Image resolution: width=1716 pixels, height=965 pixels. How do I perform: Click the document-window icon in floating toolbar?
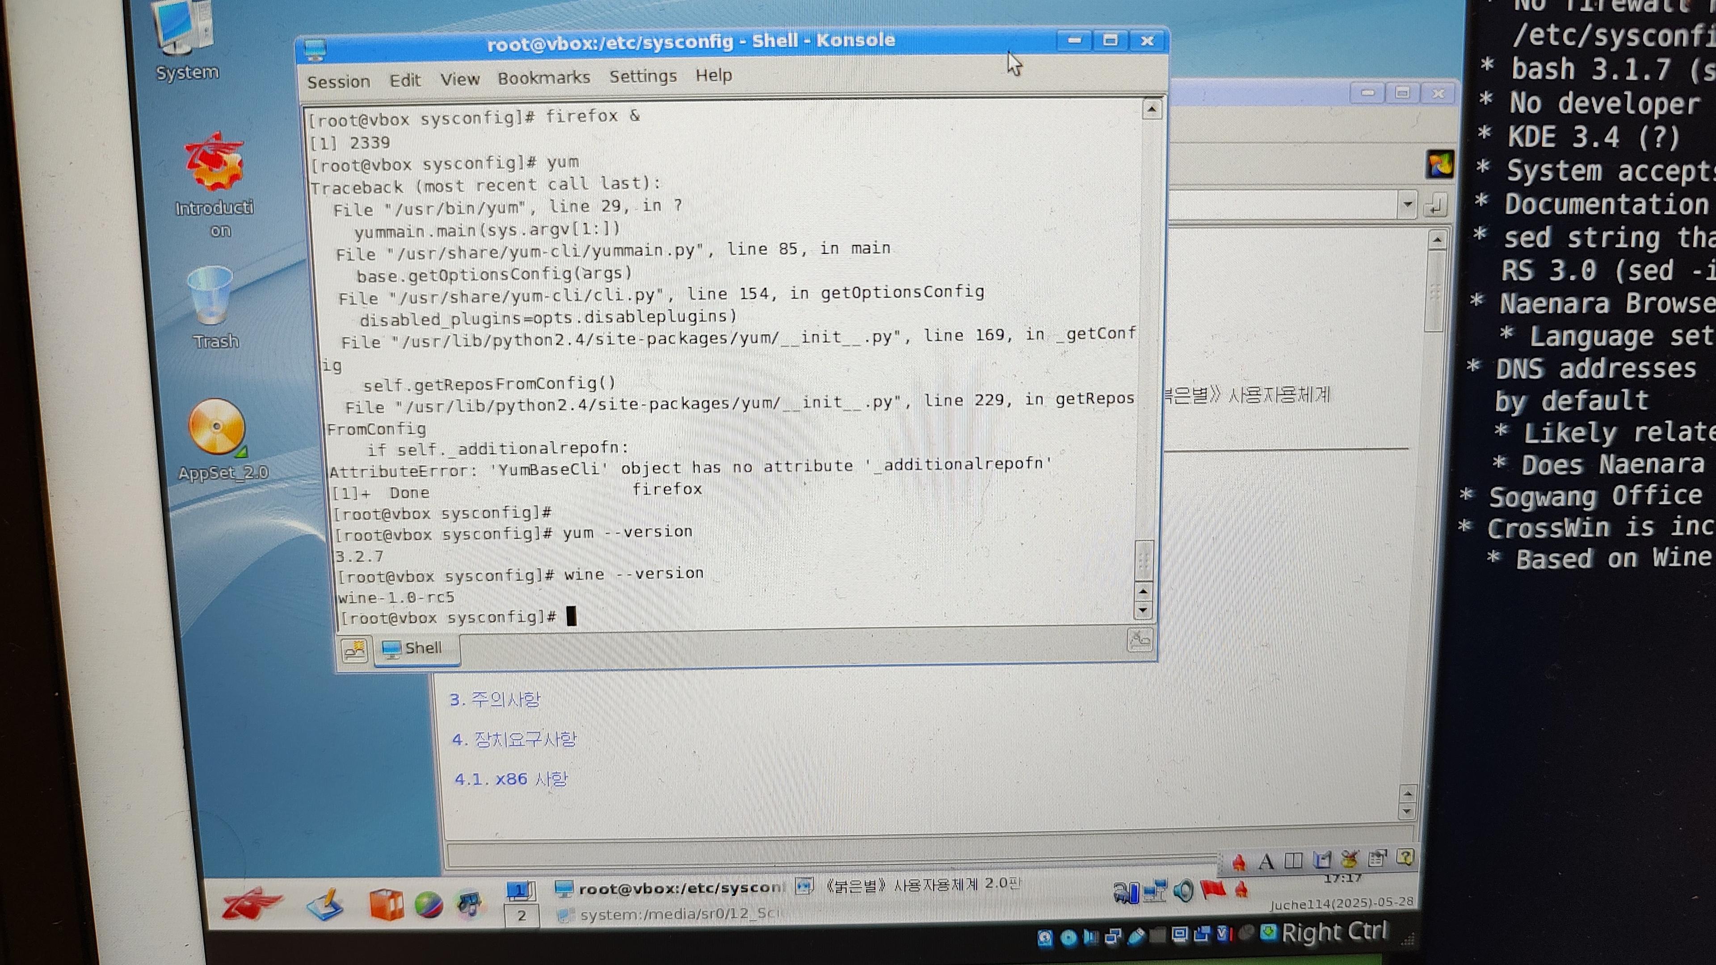[x=1377, y=858]
